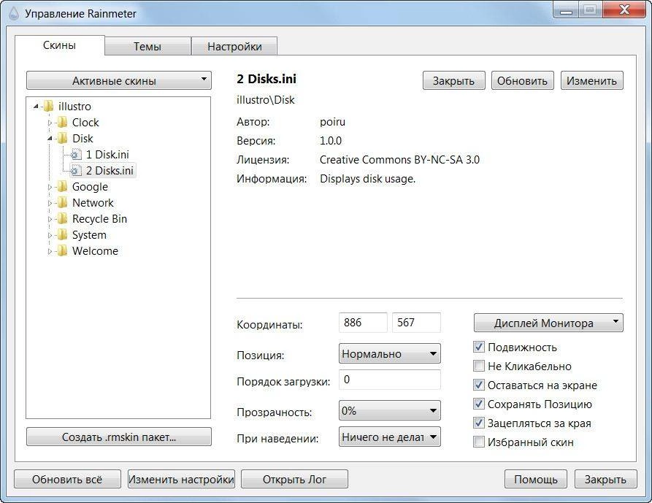This screenshot has height=503, width=652.
Task: Click the bottom-right Закрыть button beside Помощь
Action: pyautogui.click(x=605, y=480)
